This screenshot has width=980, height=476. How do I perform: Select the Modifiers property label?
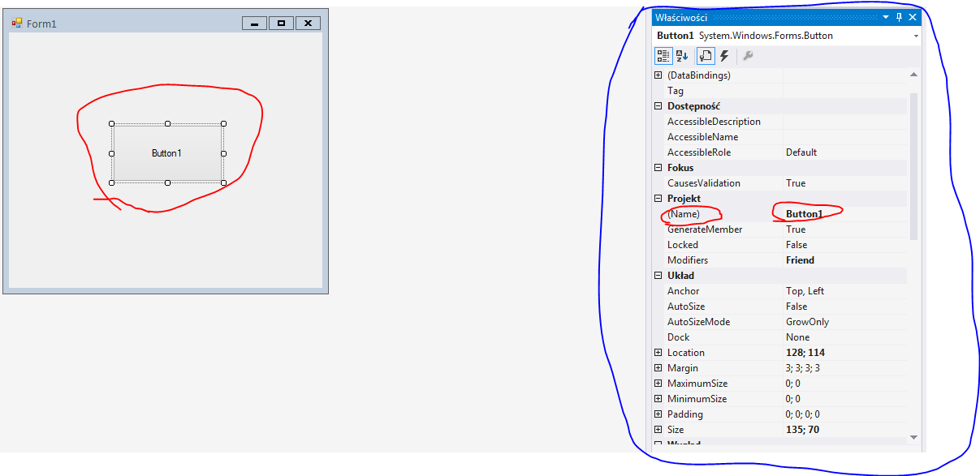(x=688, y=260)
